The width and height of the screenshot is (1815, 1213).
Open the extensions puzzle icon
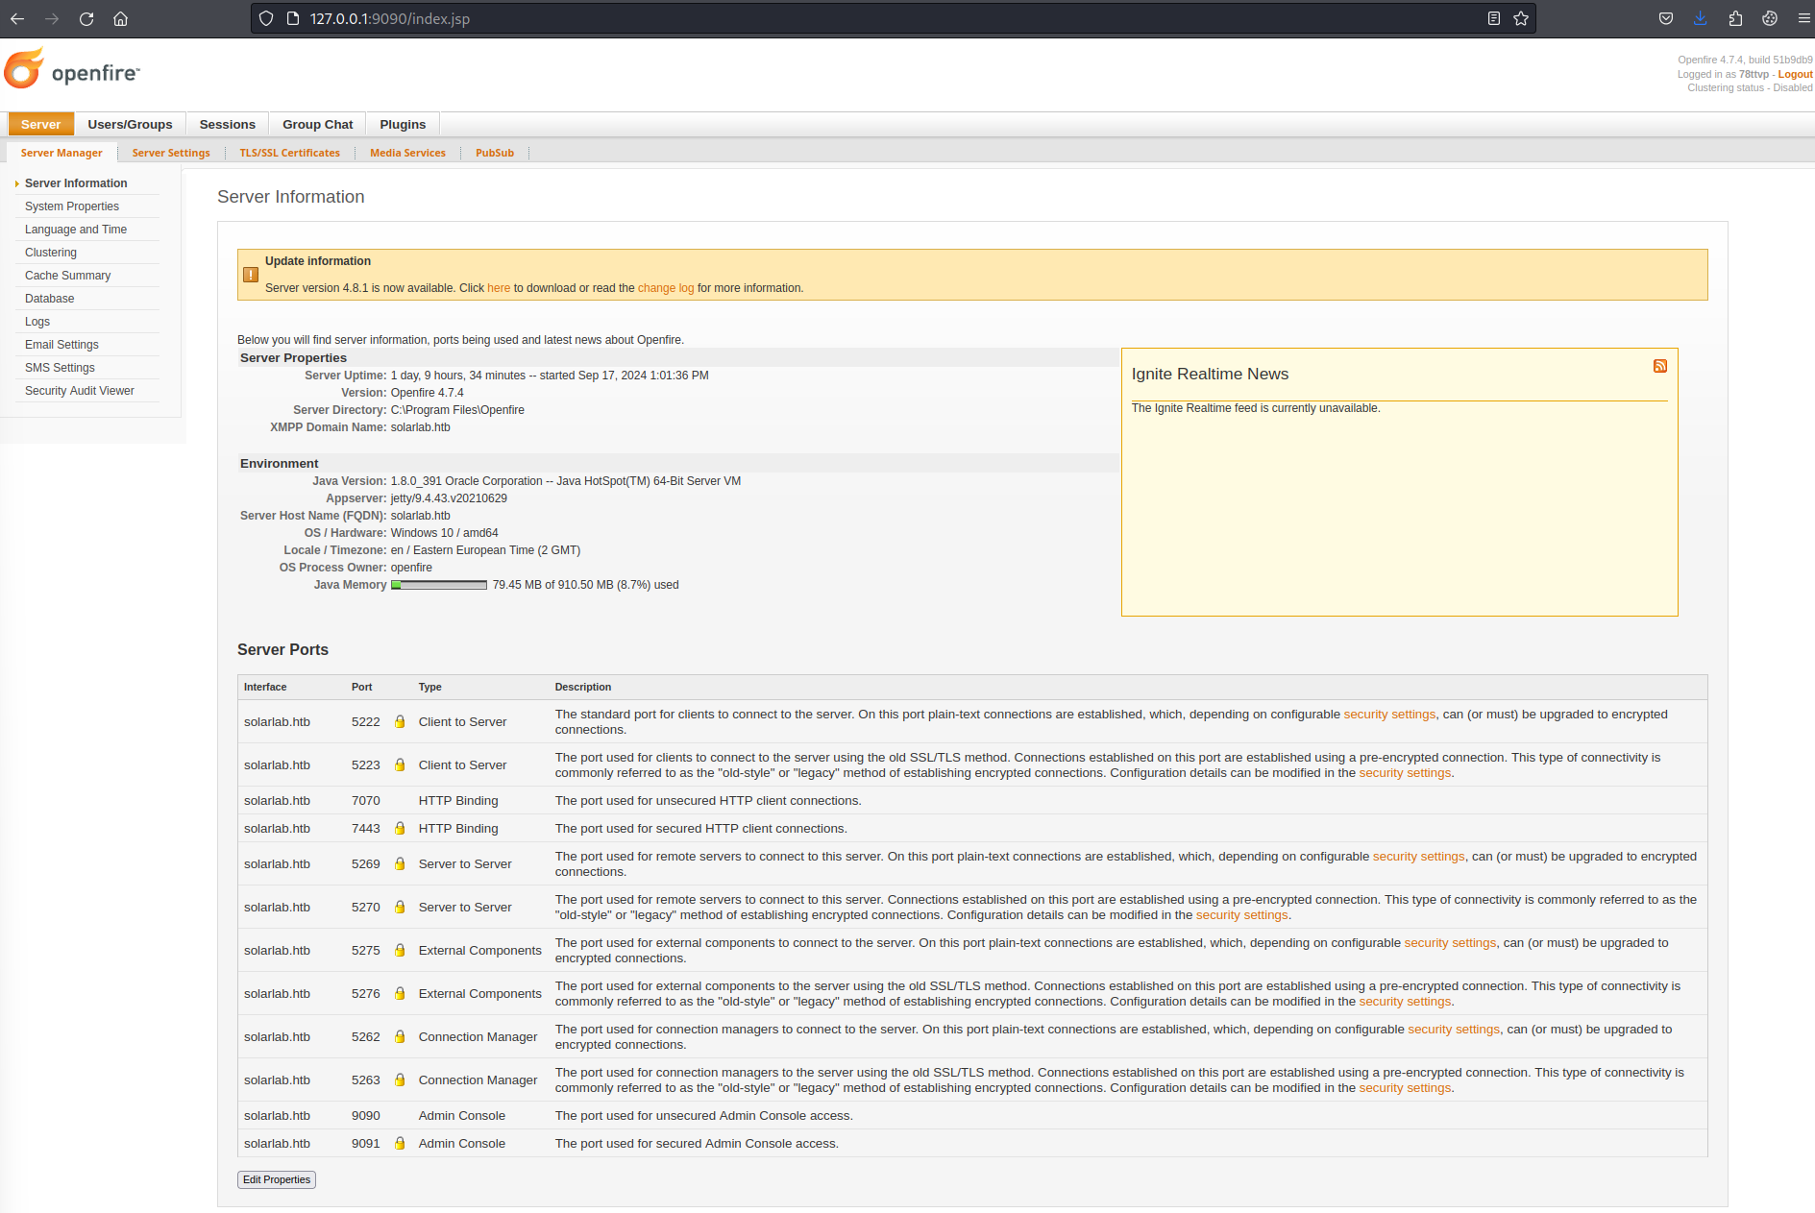(1735, 18)
